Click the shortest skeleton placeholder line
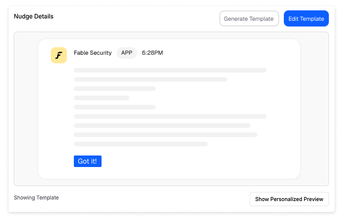 (x=102, y=98)
